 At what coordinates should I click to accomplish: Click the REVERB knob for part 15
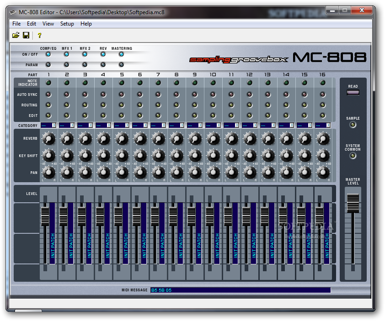coord(305,139)
